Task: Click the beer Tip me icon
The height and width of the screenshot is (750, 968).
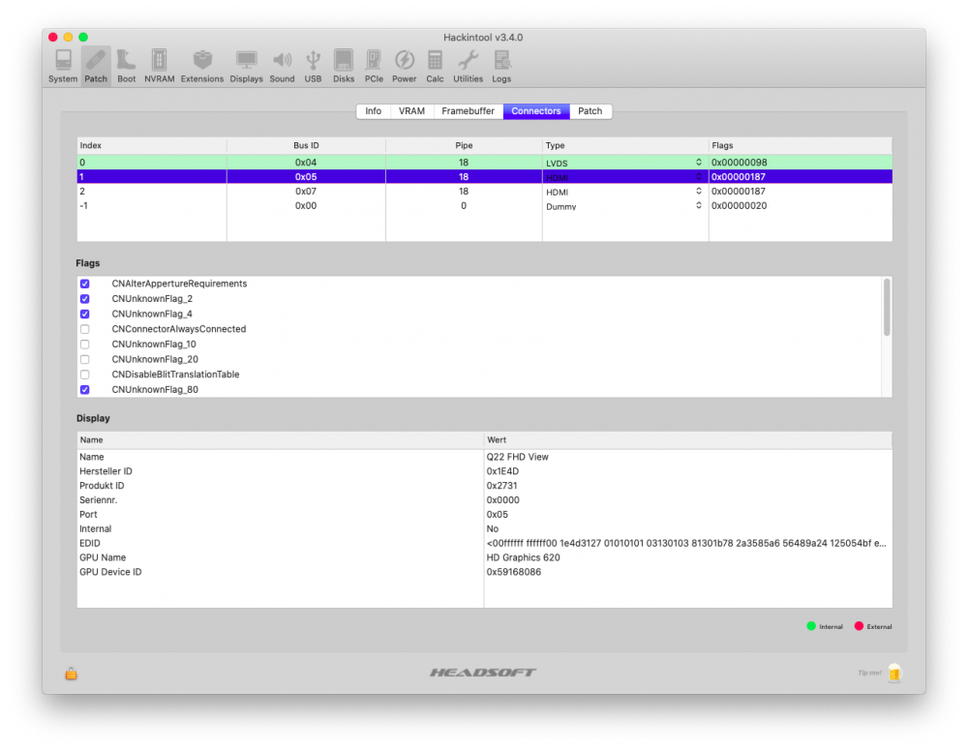Action: [x=893, y=673]
